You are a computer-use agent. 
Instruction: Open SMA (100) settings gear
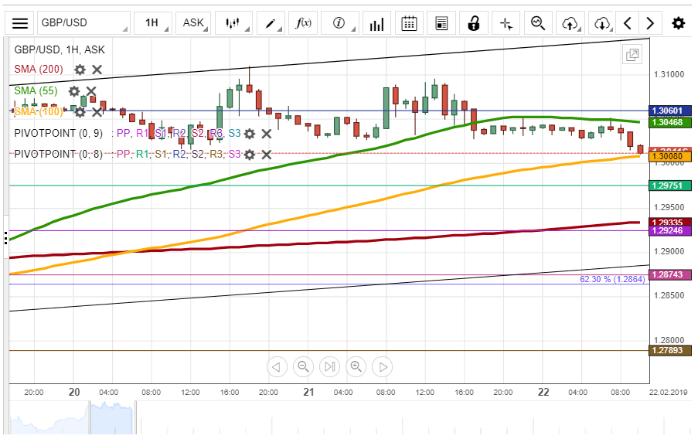80,112
